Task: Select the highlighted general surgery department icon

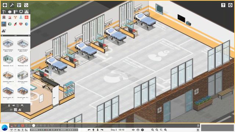Action: coord(4,24)
